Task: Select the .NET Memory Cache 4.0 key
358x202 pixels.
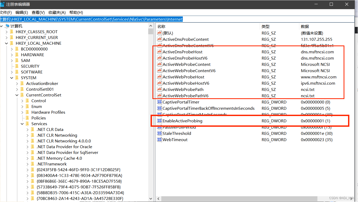Action: [59, 158]
